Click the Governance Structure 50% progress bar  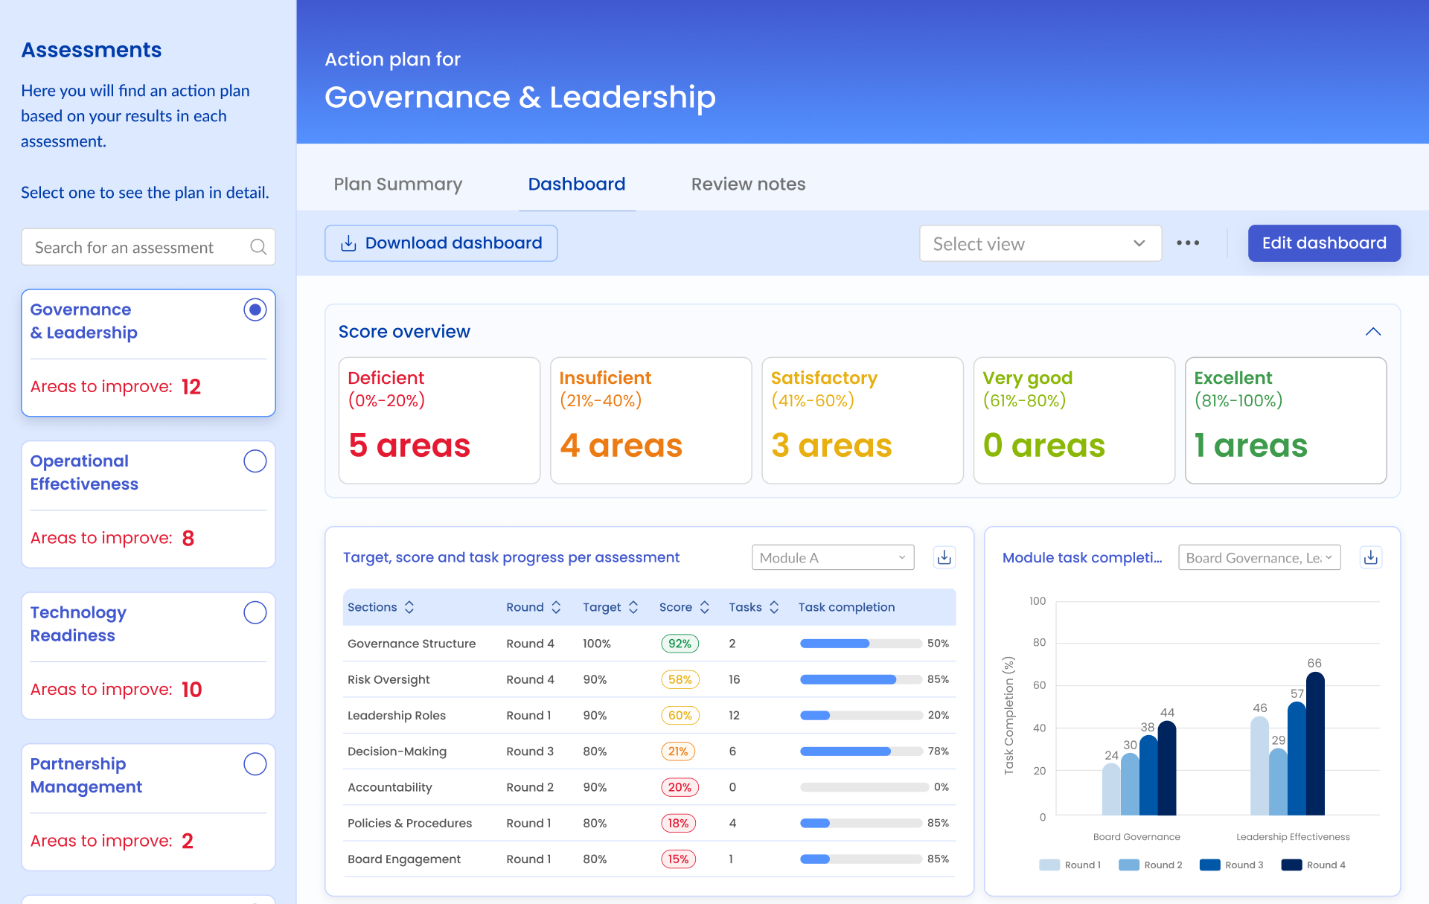tap(861, 644)
